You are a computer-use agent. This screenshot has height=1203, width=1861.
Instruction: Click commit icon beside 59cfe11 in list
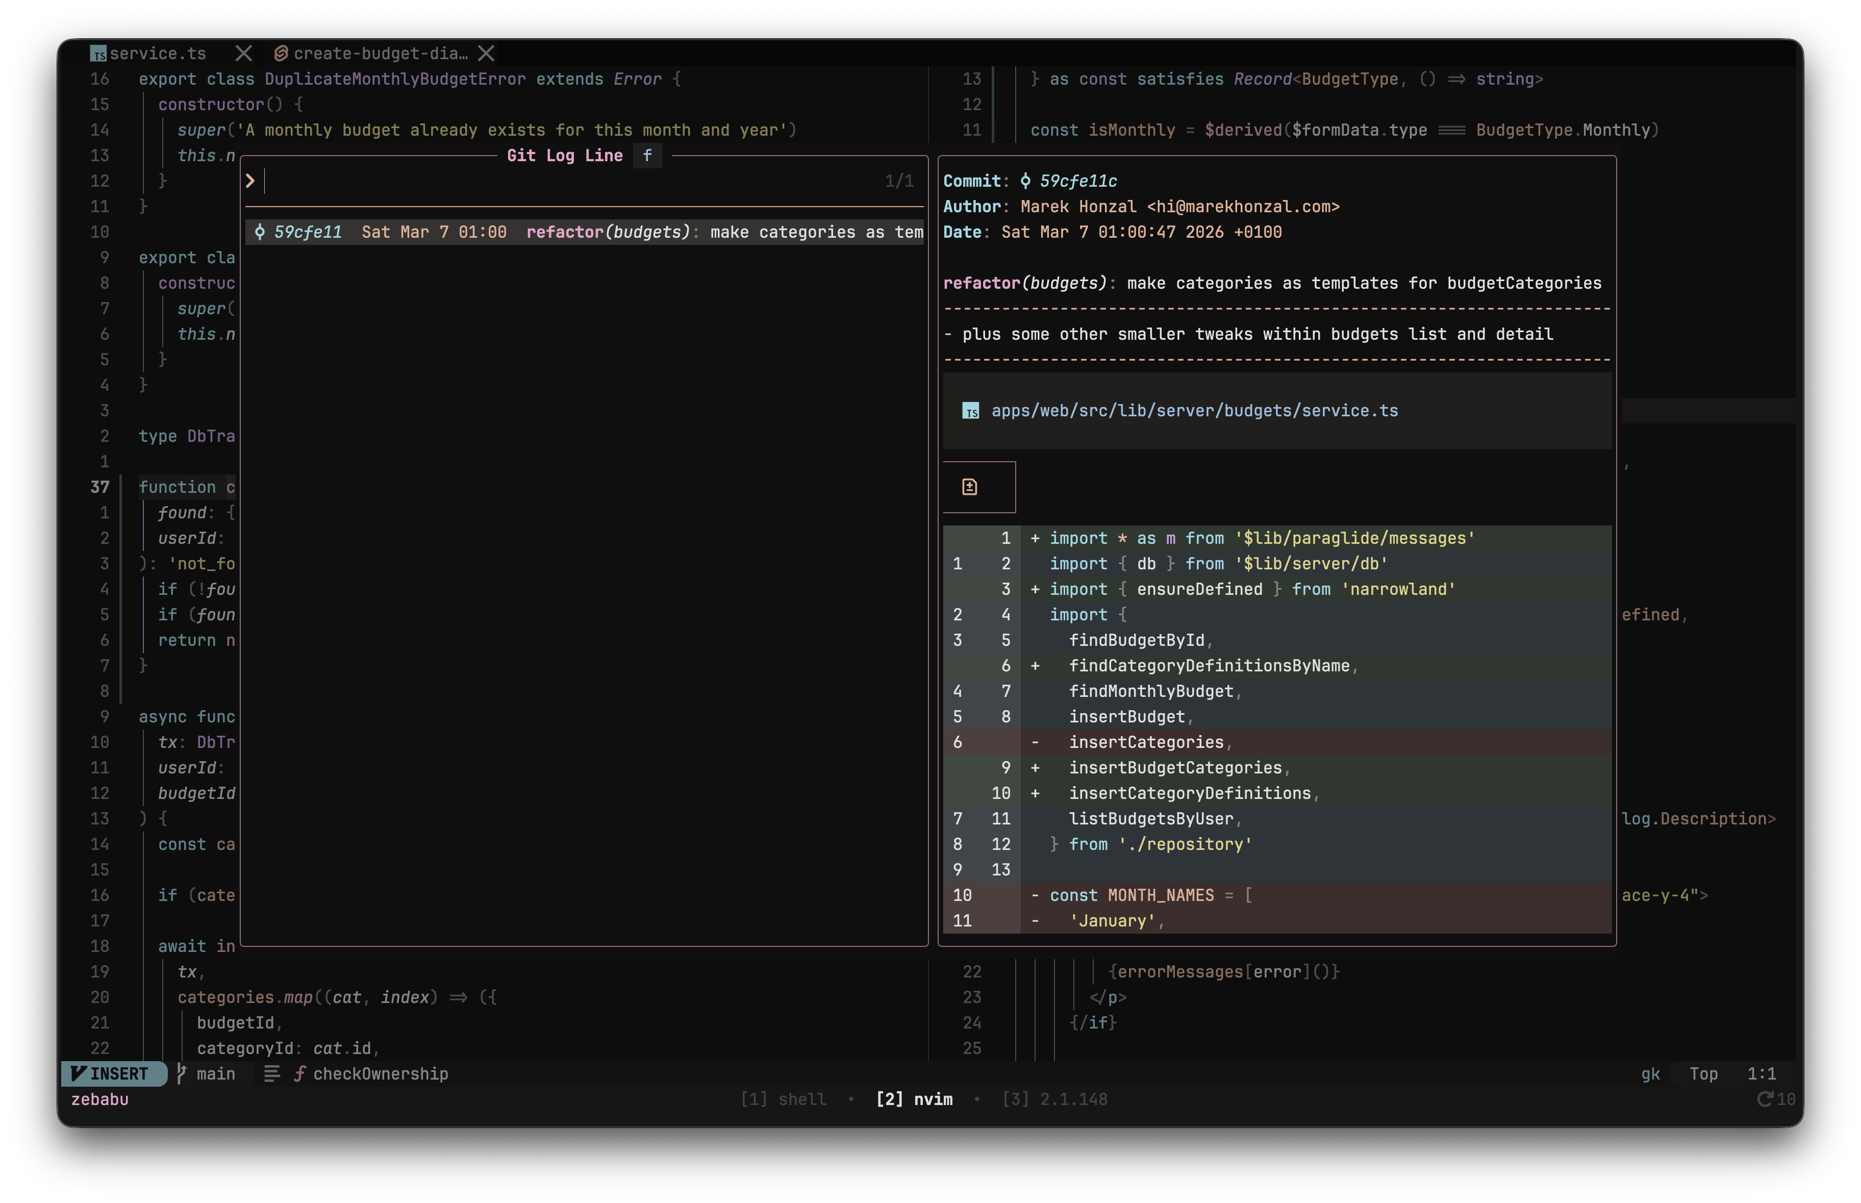click(x=259, y=232)
